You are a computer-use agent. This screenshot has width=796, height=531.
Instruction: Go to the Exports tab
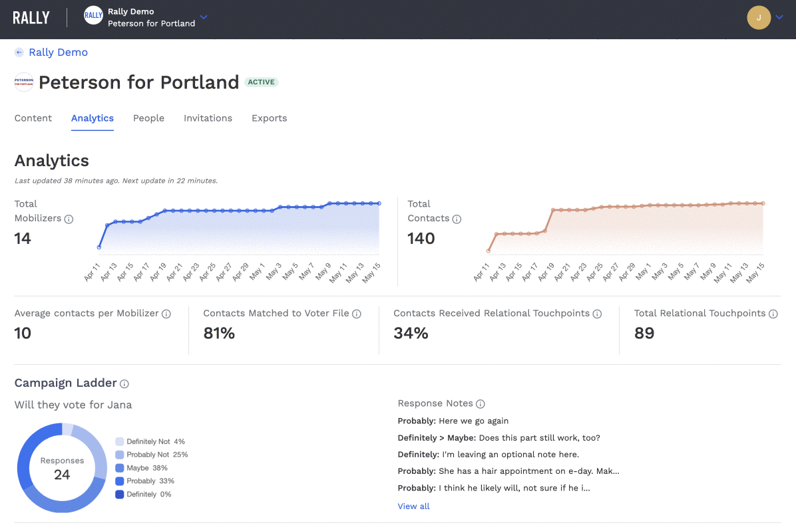pos(270,118)
